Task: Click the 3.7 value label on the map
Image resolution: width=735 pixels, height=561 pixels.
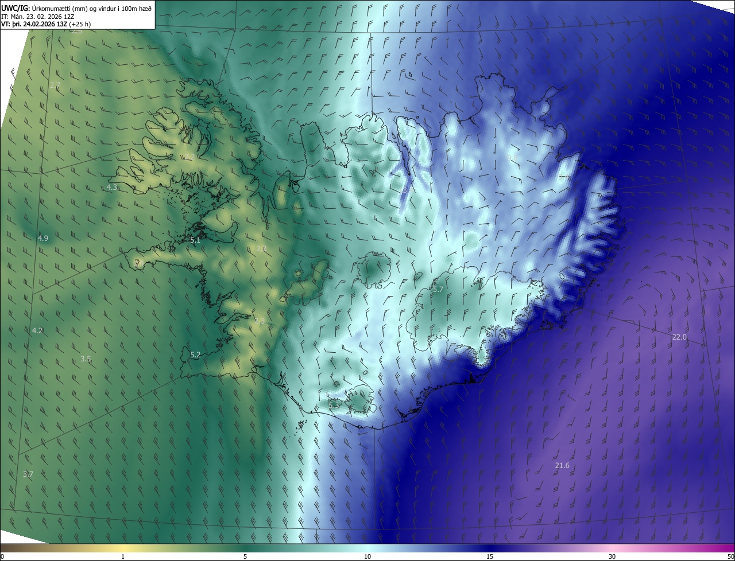Action: 28,474
